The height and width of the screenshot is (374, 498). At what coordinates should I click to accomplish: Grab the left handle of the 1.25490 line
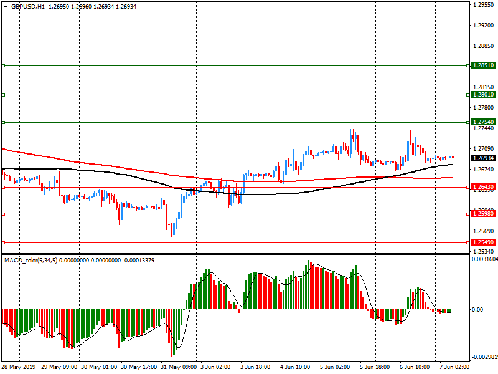[x=4, y=242]
